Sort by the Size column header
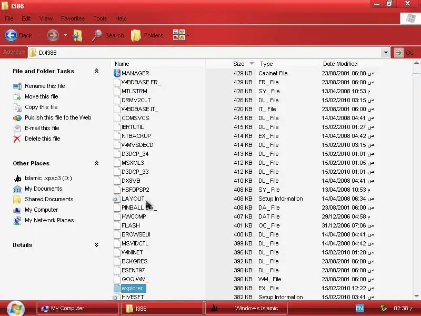This screenshot has width=421, height=316. pyautogui.click(x=231, y=64)
